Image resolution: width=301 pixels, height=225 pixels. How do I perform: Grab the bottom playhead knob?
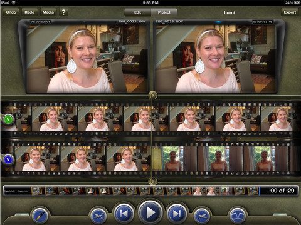click(x=153, y=181)
